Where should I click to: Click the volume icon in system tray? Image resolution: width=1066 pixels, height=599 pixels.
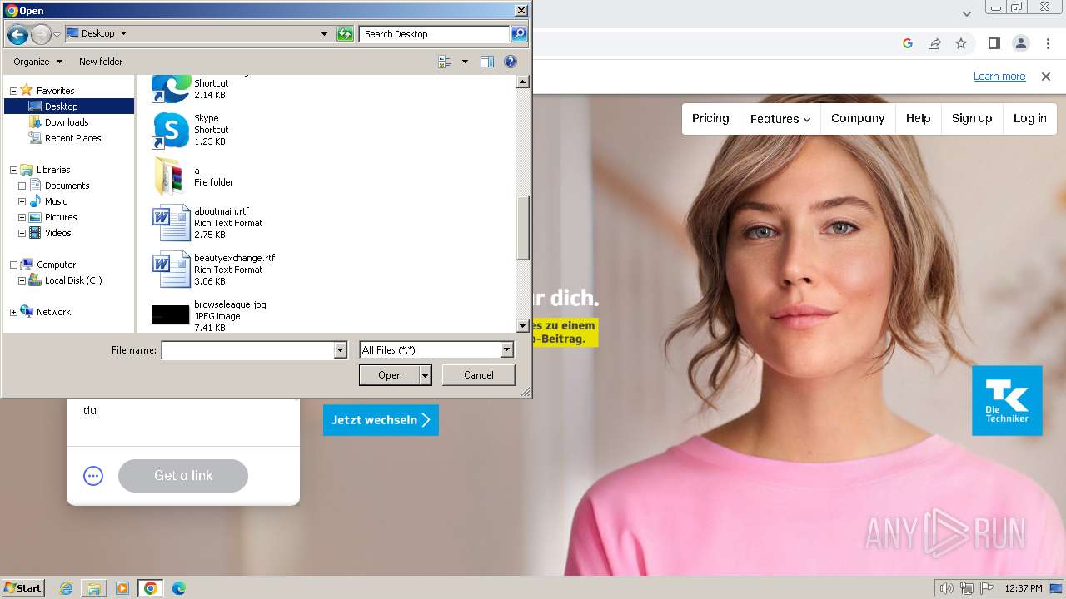(x=947, y=588)
